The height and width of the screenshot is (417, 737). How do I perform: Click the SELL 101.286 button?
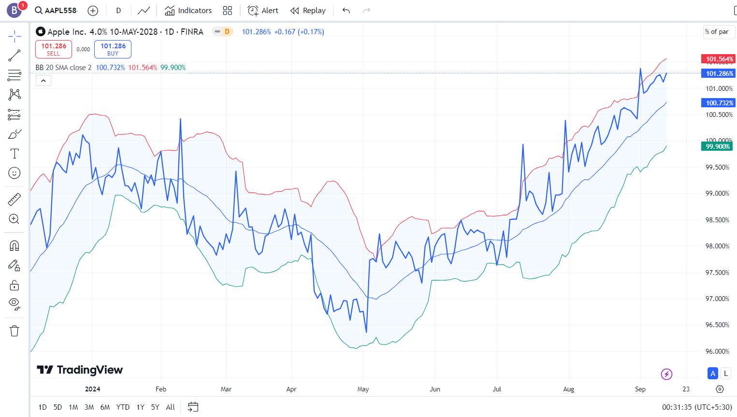point(54,49)
